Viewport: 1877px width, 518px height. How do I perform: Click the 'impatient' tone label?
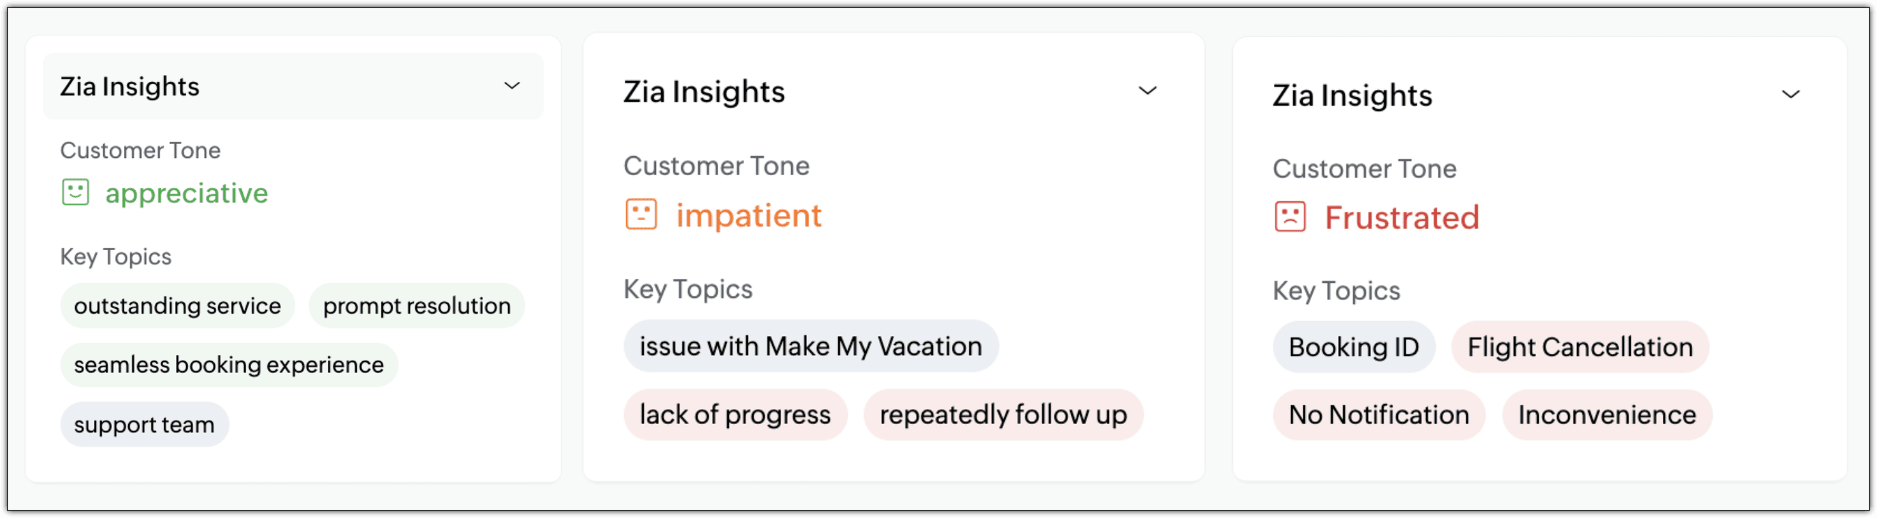pos(748,215)
